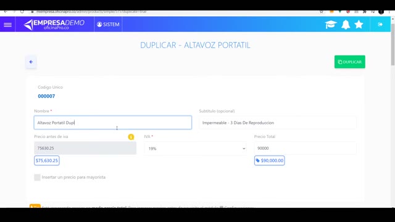This screenshot has height=222, width=395.
Task: Click the green DUPLICAR button
Action: [x=350, y=62]
